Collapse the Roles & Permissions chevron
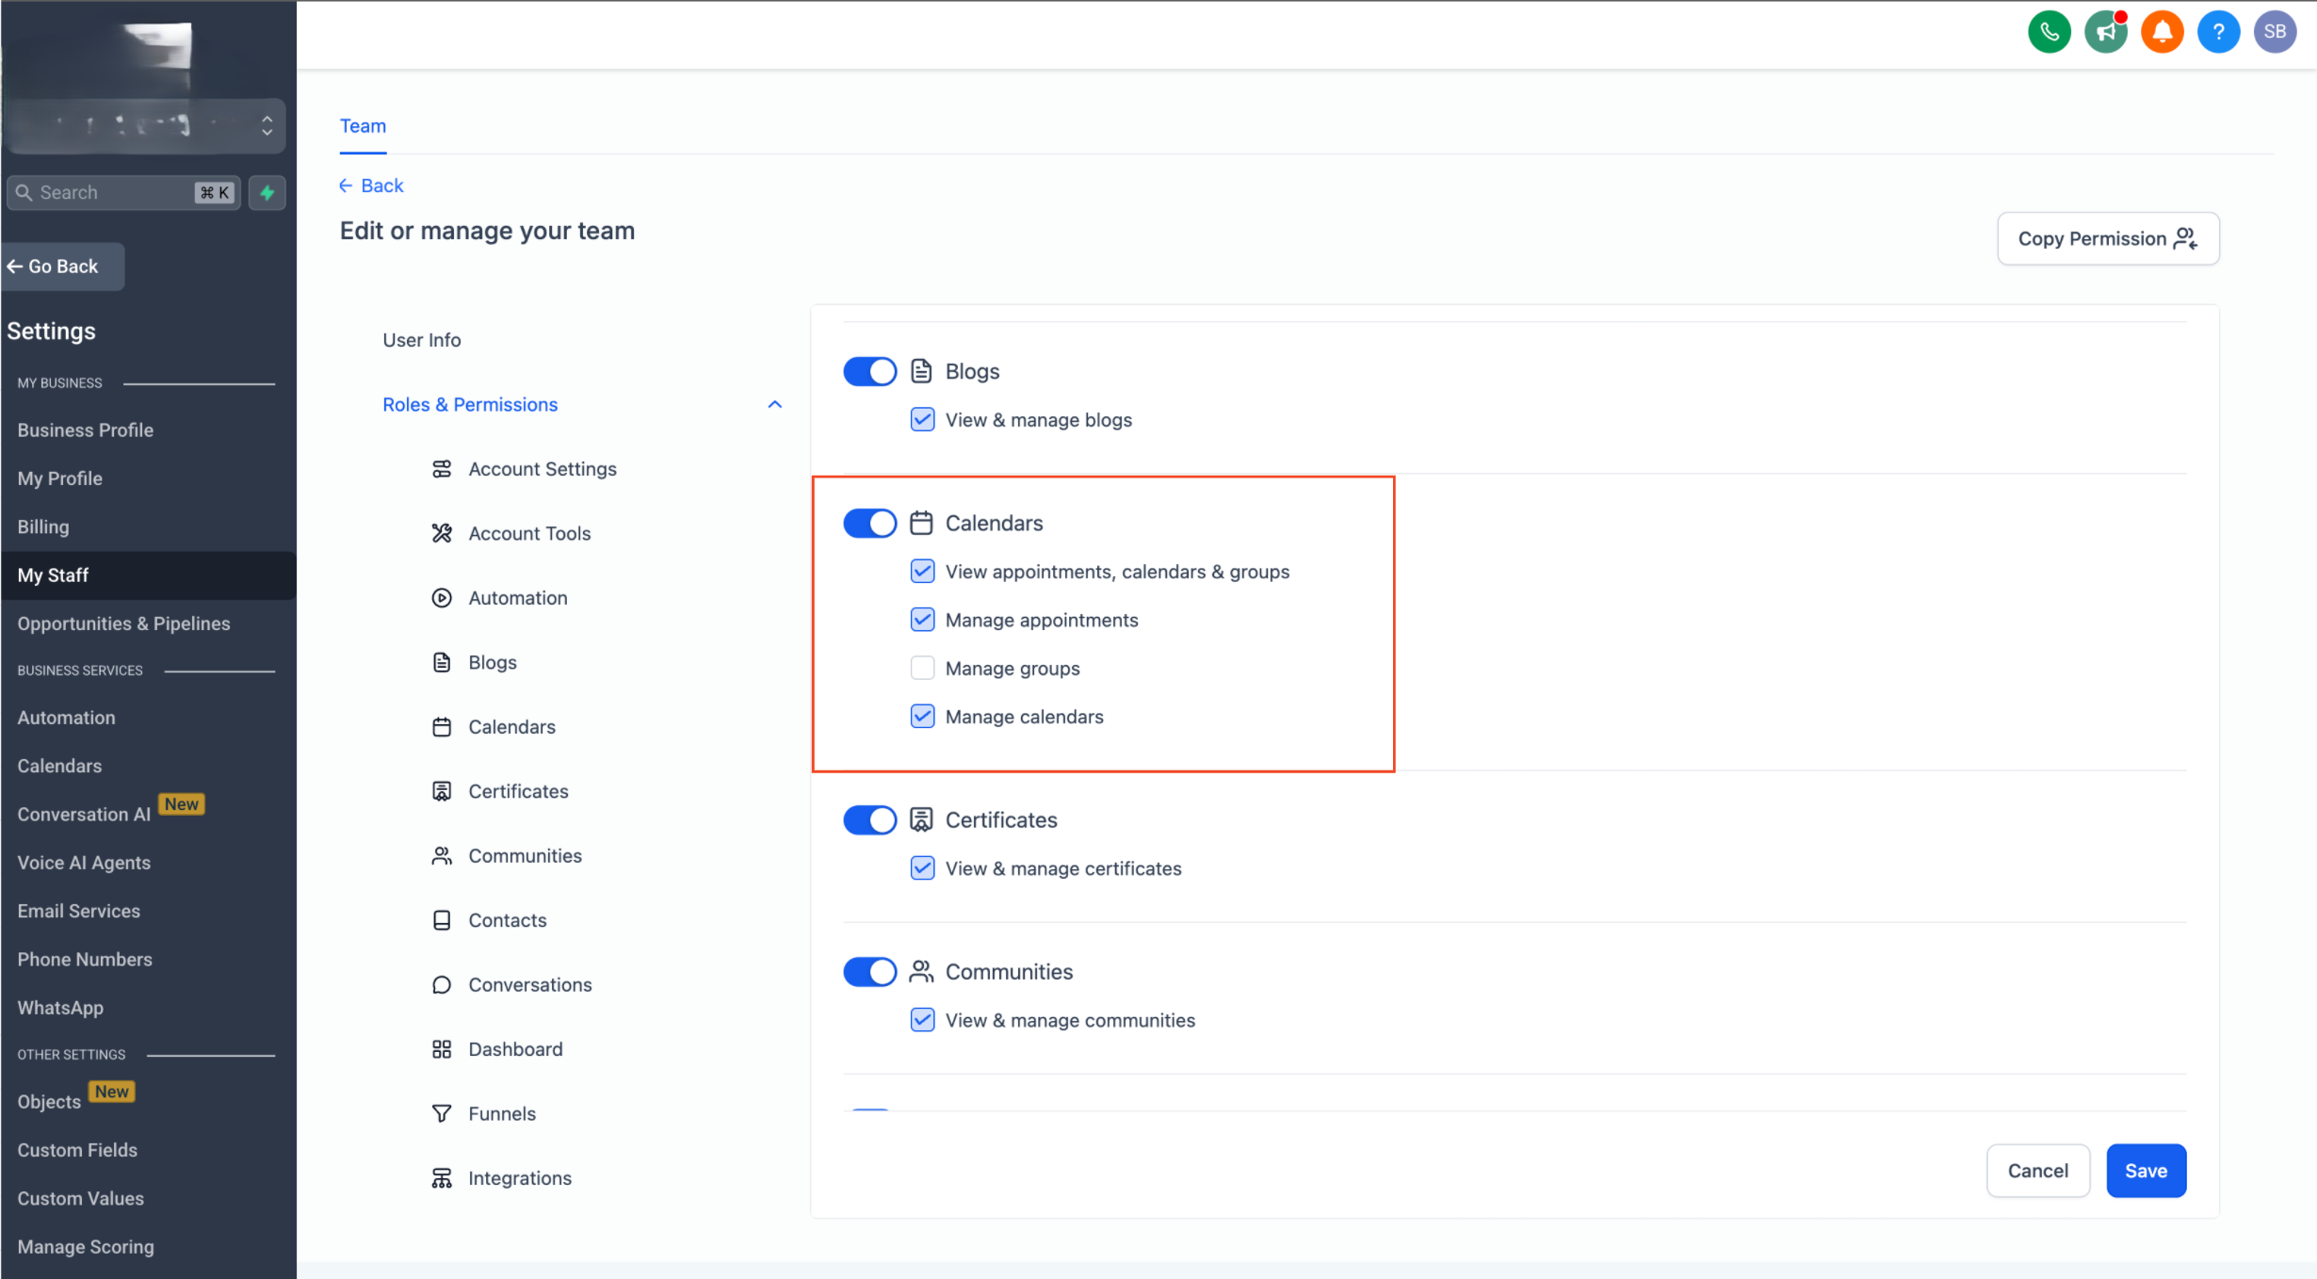This screenshot has width=2317, height=1279. 774,404
